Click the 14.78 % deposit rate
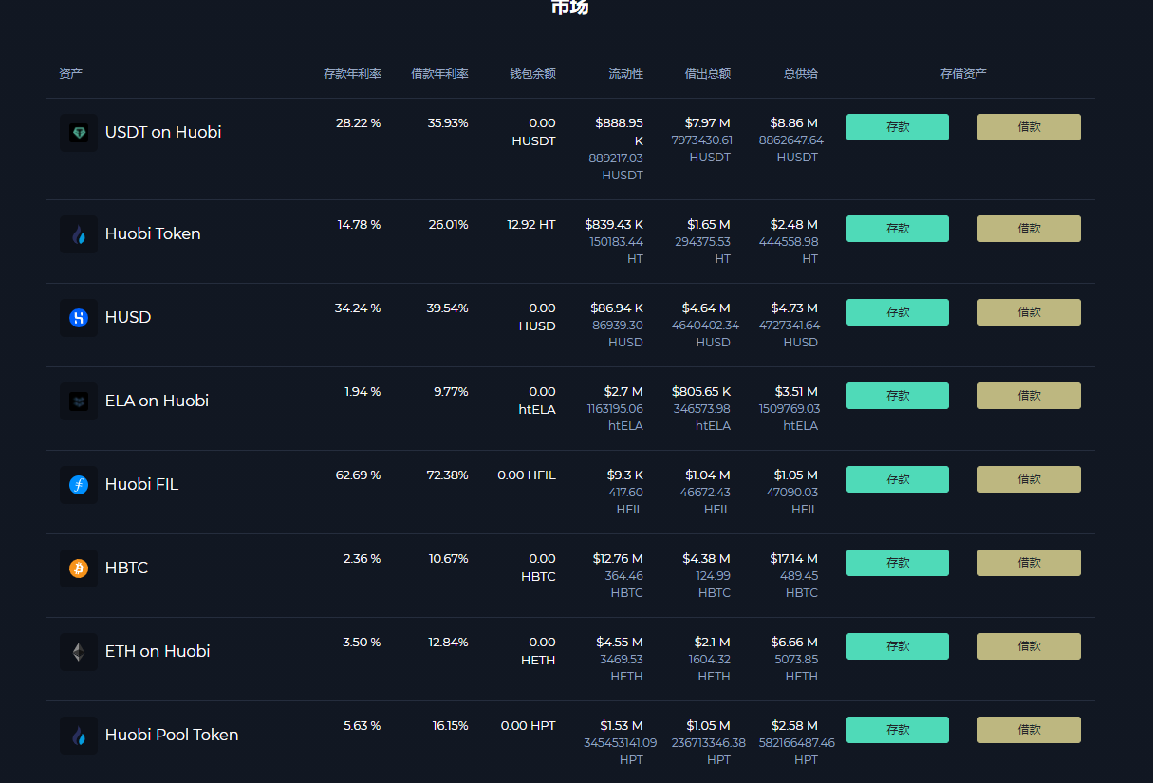This screenshot has height=783, width=1153. (359, 225)
